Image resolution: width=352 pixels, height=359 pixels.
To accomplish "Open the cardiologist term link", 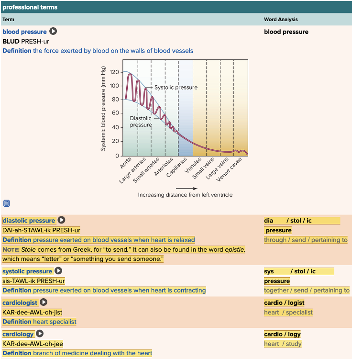I will click(x=20, y=303).
